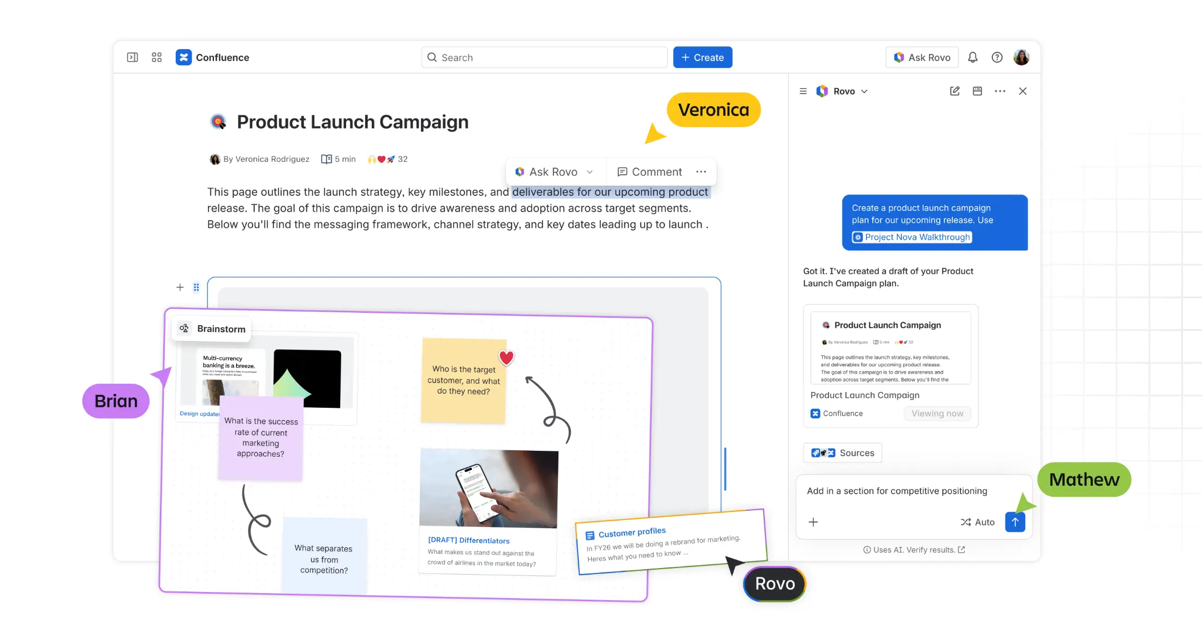Viewport: 1202px width, 634px height.
Task: Open the Sources button
Action: [842, 452]
